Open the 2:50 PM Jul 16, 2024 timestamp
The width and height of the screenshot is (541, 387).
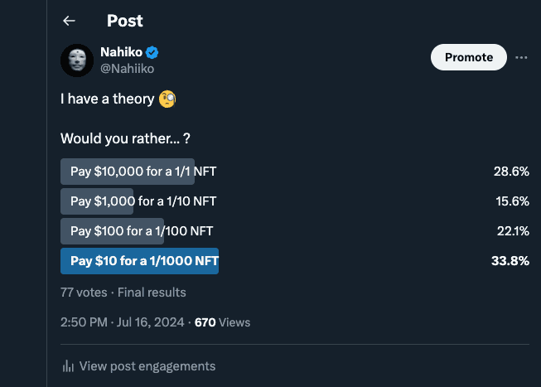pos(122,322)
